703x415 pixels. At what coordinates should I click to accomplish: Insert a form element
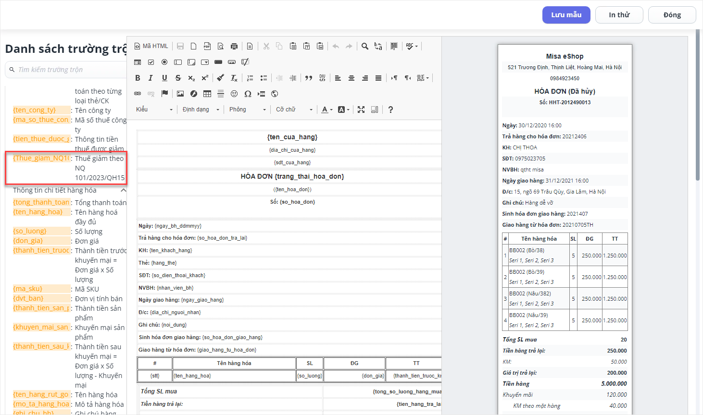coord(138,62)
